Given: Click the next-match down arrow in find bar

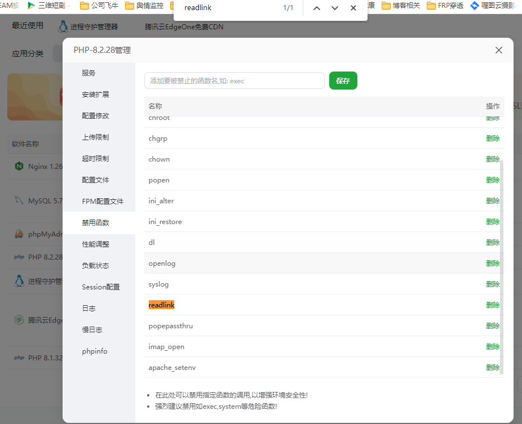Looking at the screenshot, I should tap(334, 8).
